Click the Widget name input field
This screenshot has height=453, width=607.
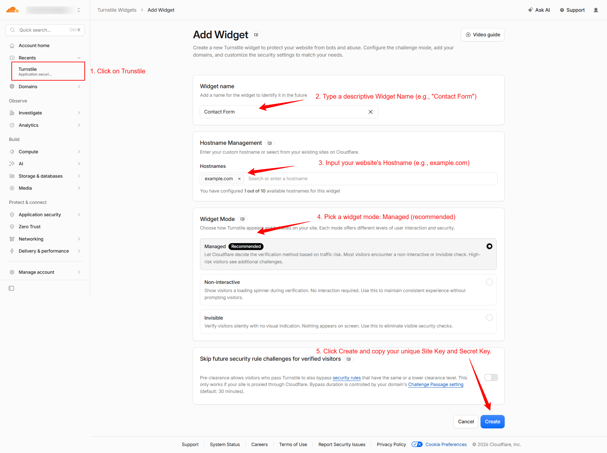pyautogui.click(x=289, y=112)
